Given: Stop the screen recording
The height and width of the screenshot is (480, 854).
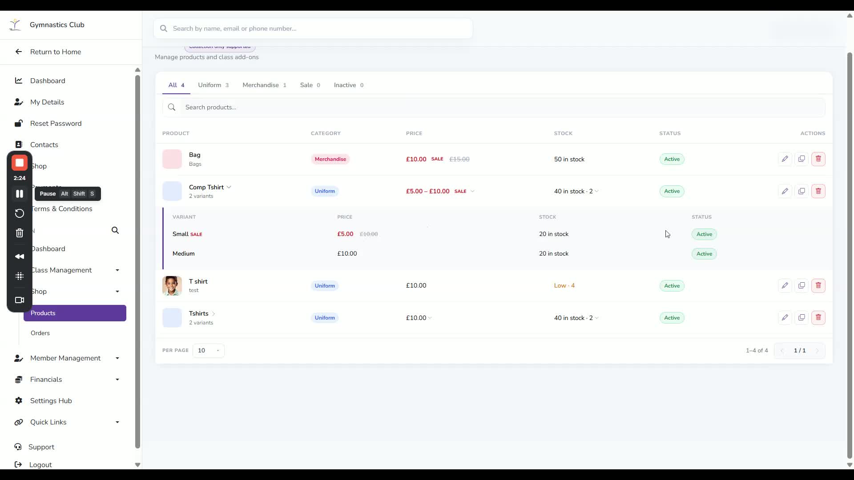Looking at the screenshot, I should tap(20, 163).
